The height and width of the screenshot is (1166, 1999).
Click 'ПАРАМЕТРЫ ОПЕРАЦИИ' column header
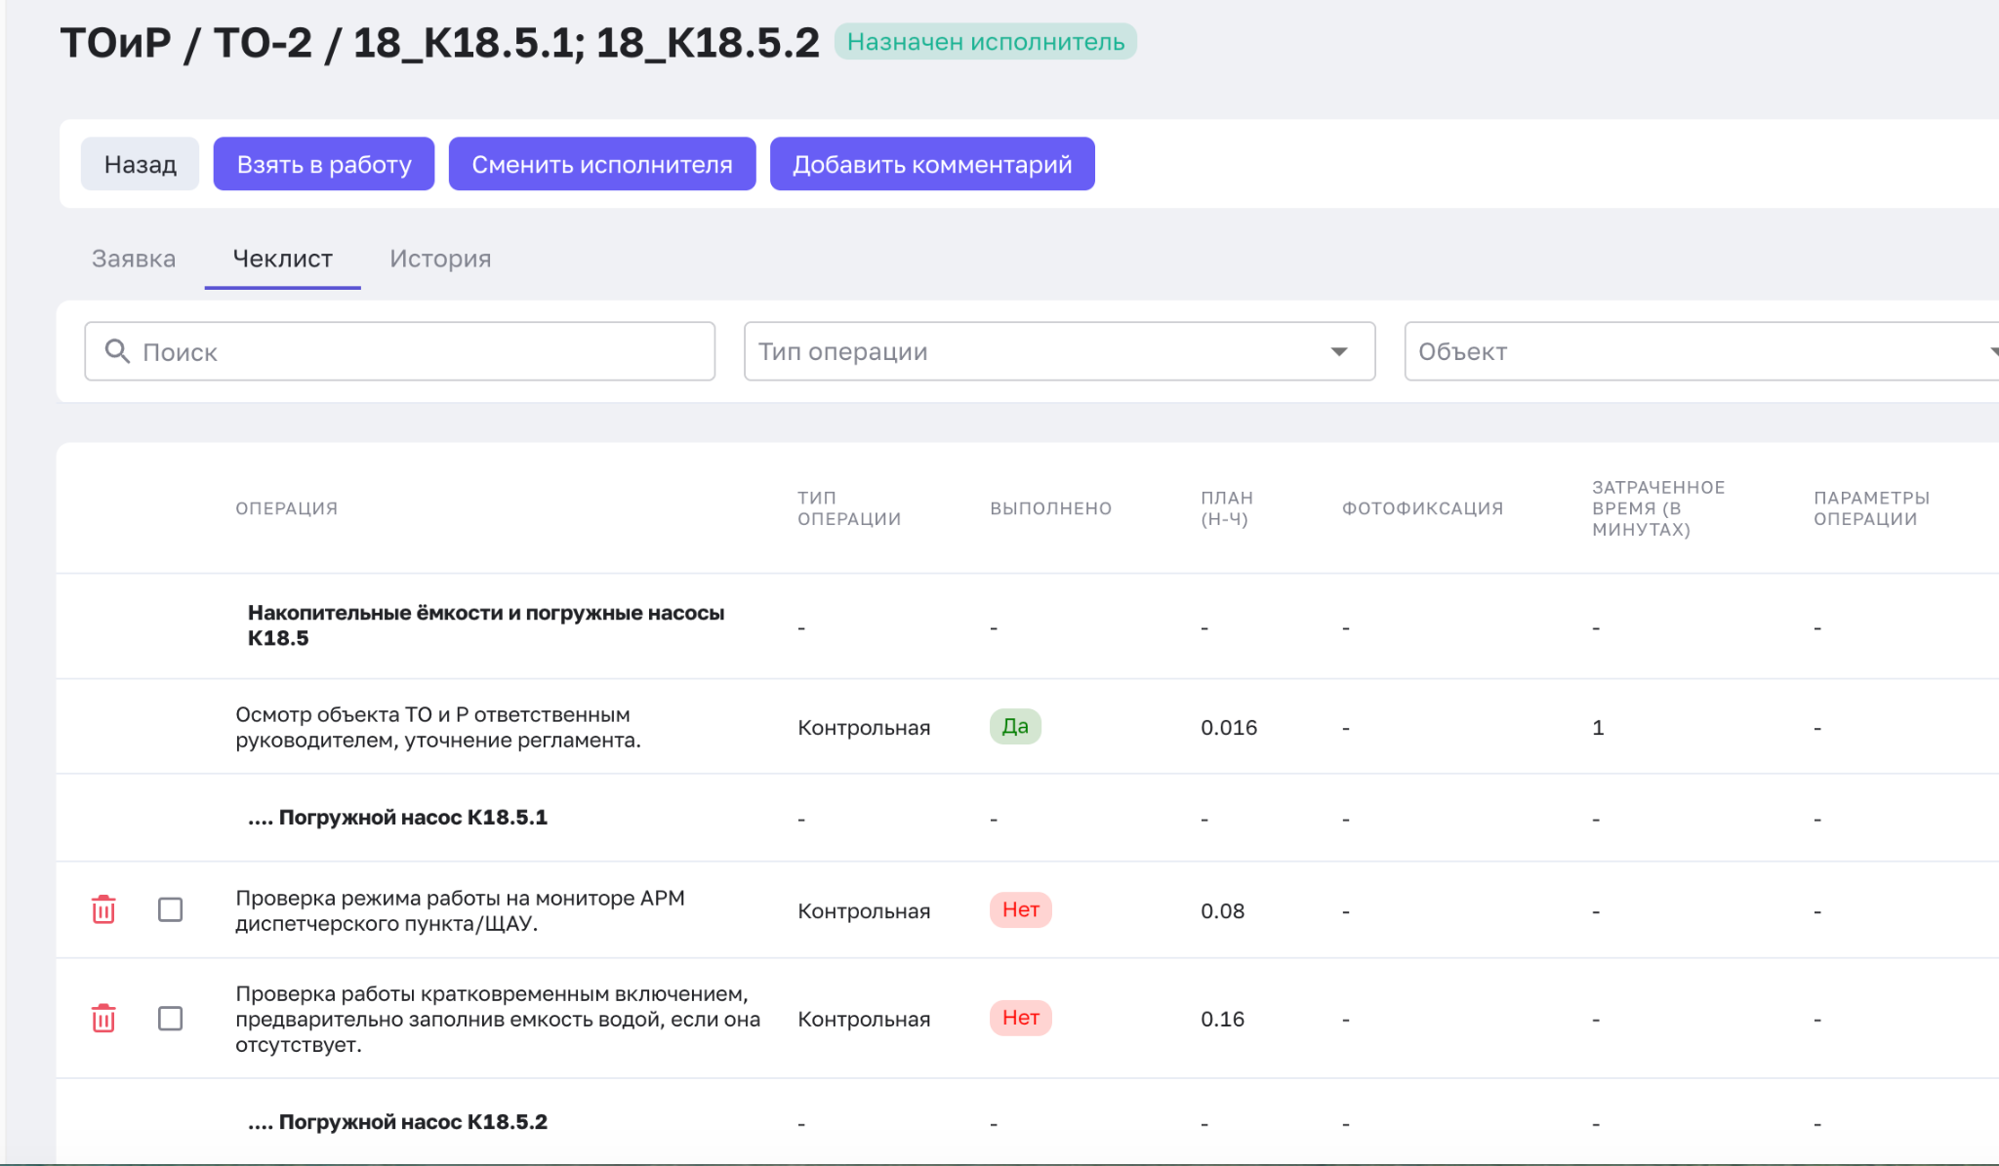tap(1871, 508)
